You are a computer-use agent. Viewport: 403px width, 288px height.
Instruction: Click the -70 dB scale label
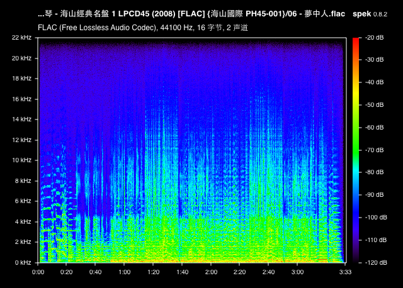pos(375,150)
